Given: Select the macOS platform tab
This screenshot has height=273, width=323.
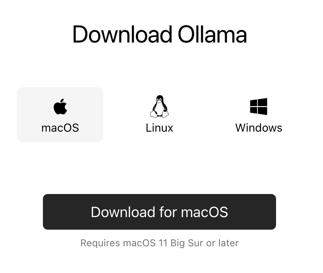Looking at the screenshot, I should 60,115.
